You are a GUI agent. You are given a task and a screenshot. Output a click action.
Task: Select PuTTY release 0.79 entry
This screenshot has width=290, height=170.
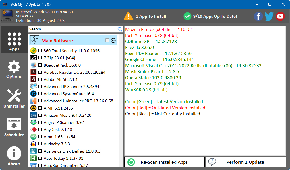(152, 84)
